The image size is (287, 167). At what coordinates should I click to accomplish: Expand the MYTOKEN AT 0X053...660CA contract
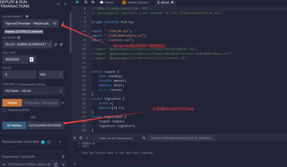(x=4, y=165)
